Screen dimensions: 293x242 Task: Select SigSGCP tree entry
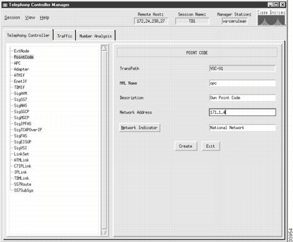pyautogui.click(x=21, y=112)
